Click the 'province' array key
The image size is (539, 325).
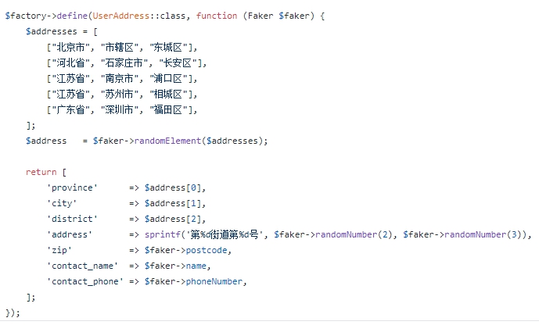[x=72, y=187]
